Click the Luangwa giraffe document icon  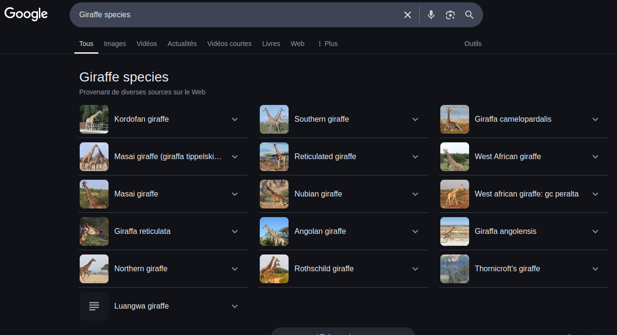(94, 306)
